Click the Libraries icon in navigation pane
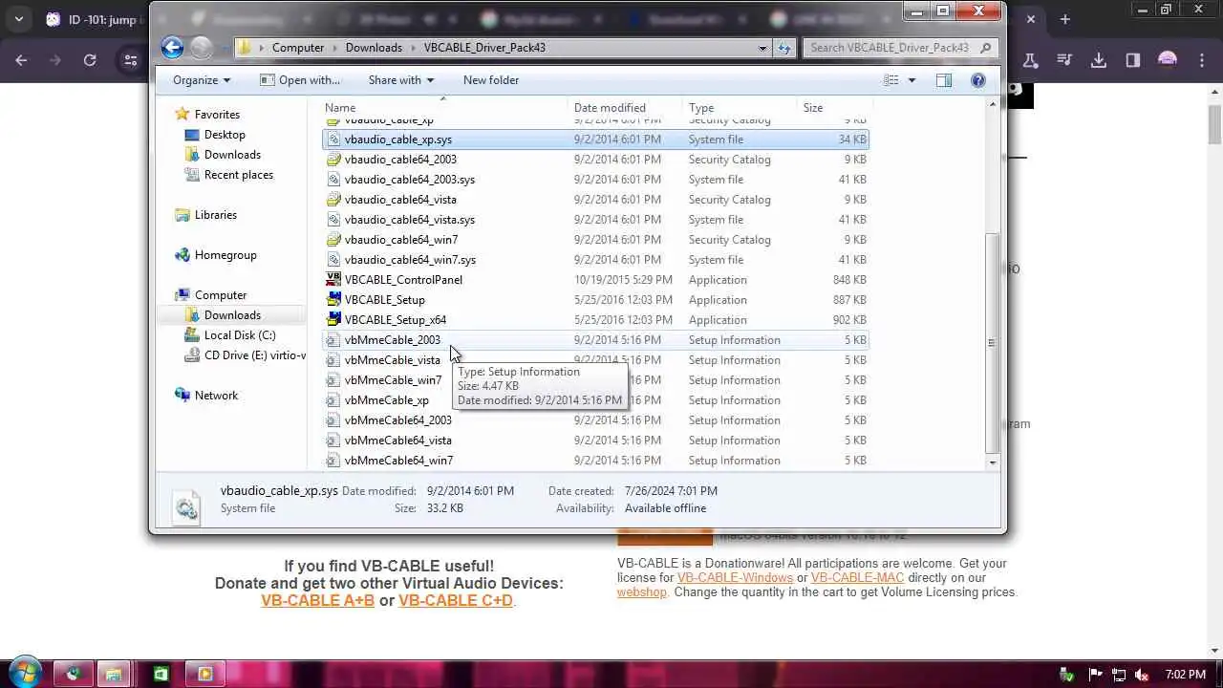 [182, 215]
